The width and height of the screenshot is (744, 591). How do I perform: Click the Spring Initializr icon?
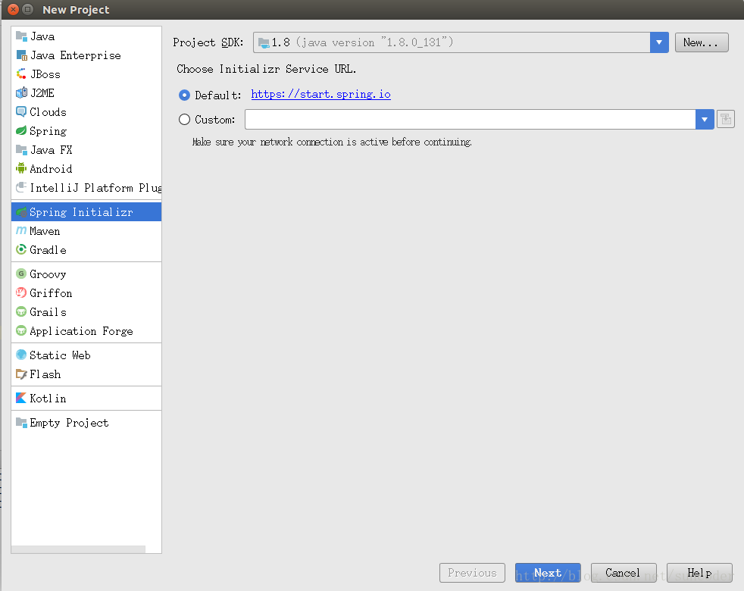pyautogui.click(x=21, y=212)
